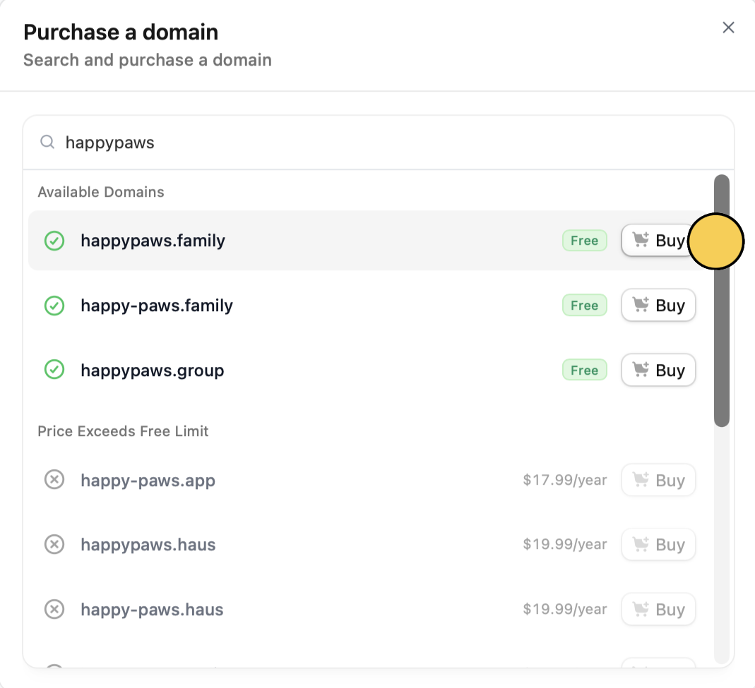Select the happypaws.haus domain name
The image size is (755, 688).
[148, 545]
